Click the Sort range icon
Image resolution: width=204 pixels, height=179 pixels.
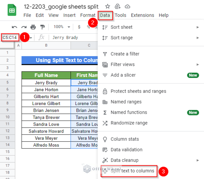click(105, 38)
